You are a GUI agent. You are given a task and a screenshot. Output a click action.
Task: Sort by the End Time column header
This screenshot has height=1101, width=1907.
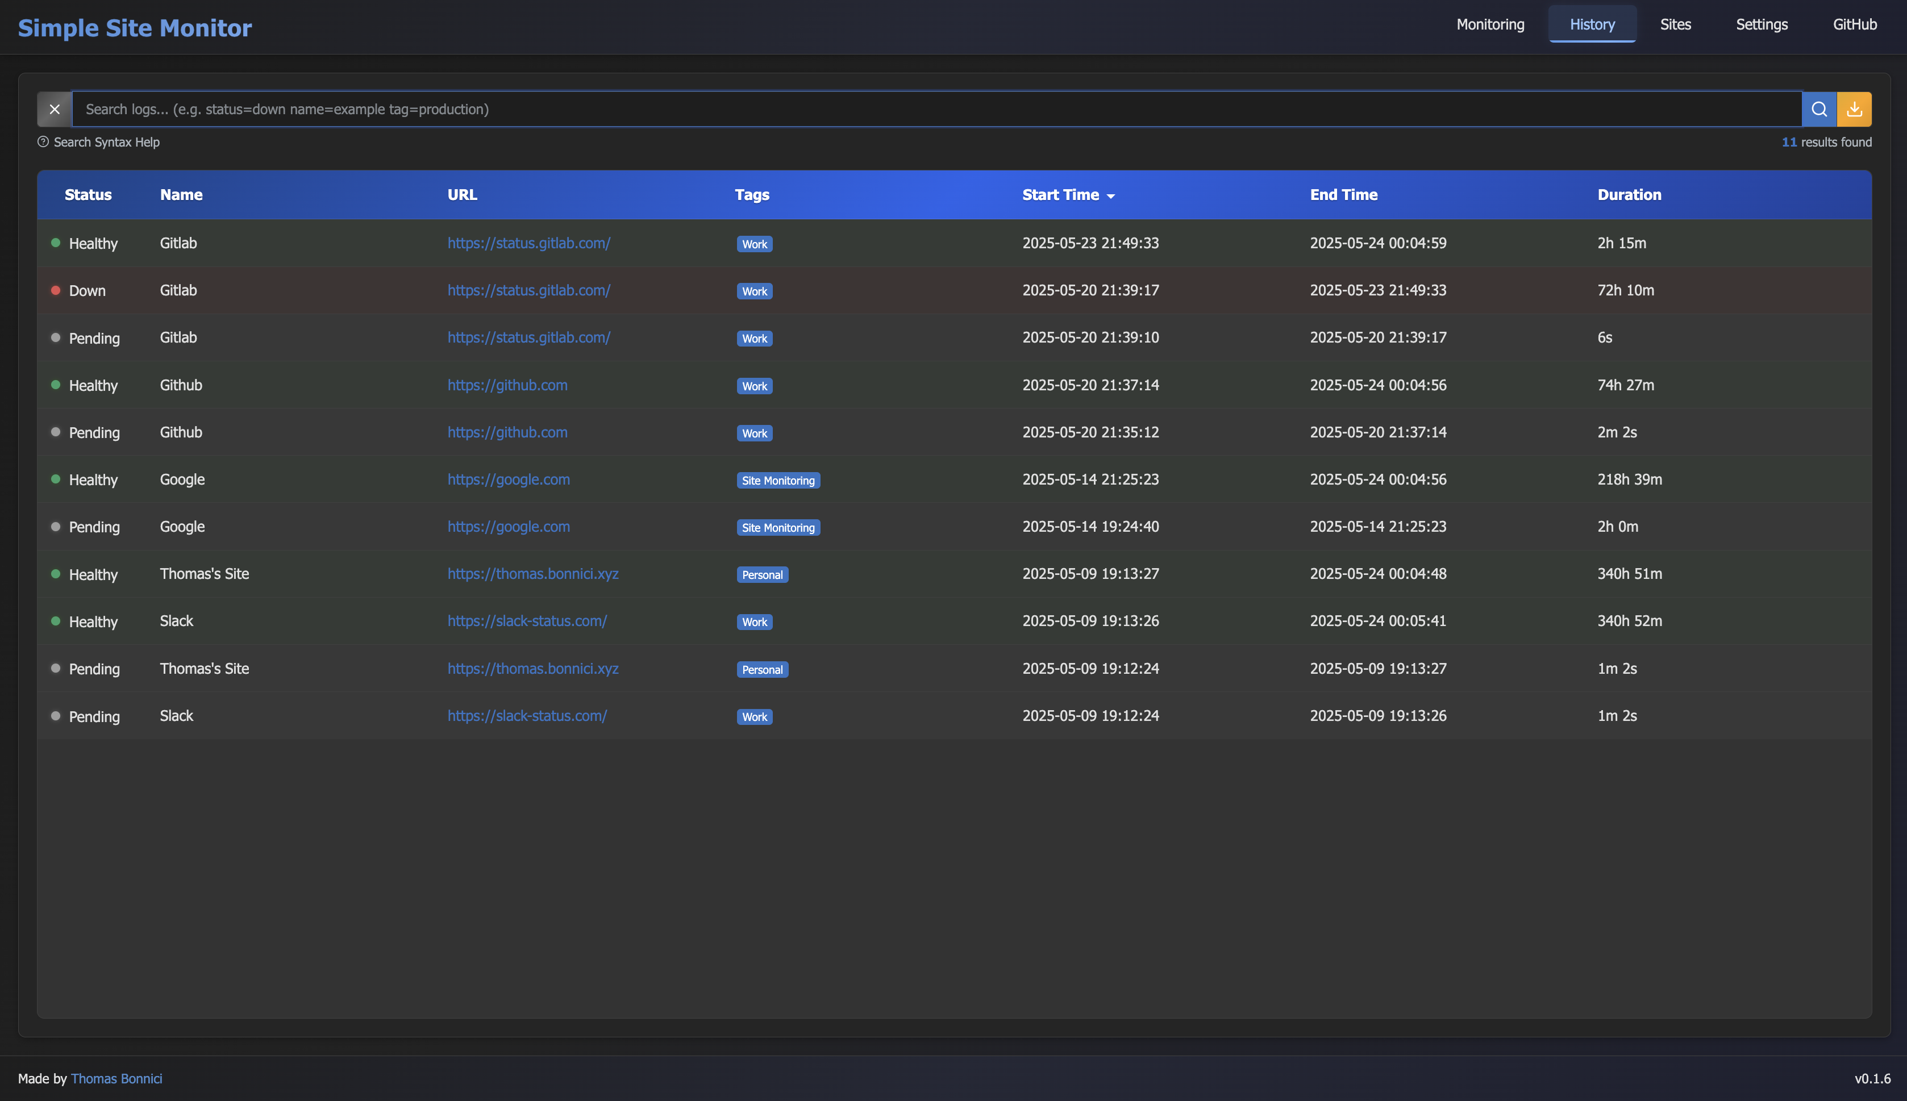1344,195
